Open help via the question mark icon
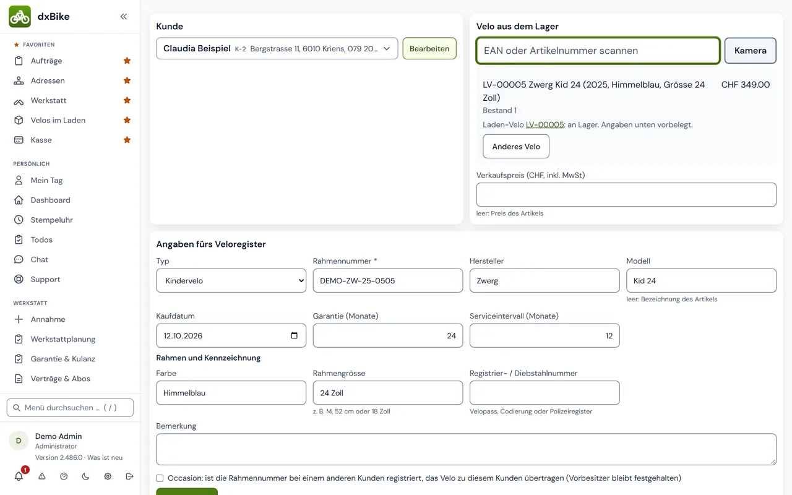Screen dimensions: 792x495 64,476
